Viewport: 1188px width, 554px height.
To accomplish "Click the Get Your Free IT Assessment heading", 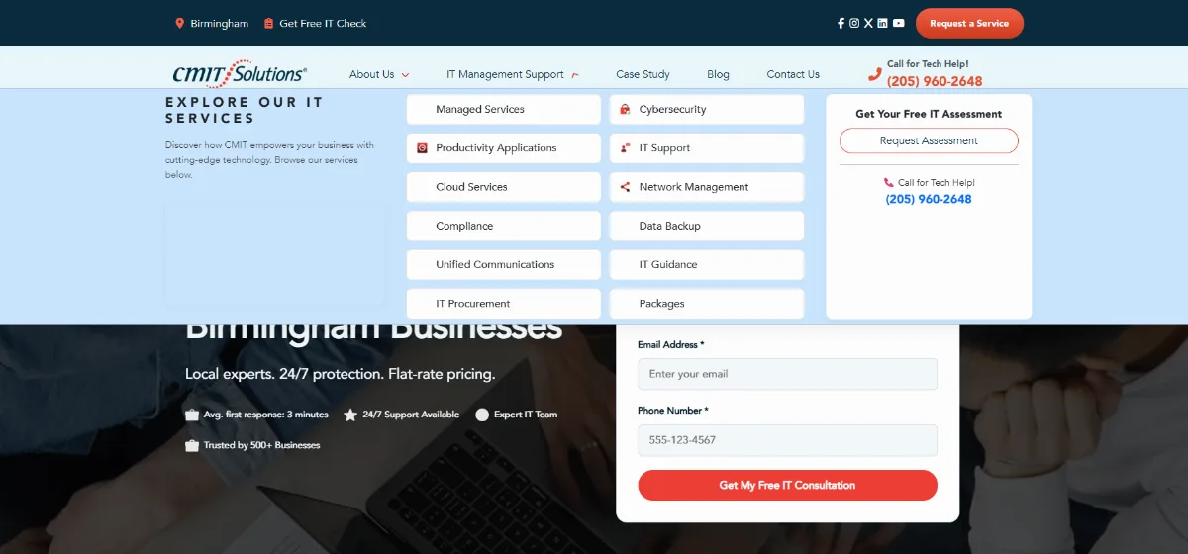I will (x=929, y=114).
